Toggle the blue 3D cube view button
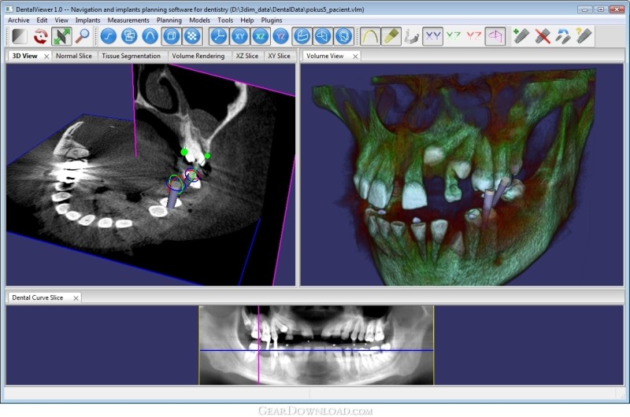The height and width of the screenshot is (417, 630). [171, 36]
